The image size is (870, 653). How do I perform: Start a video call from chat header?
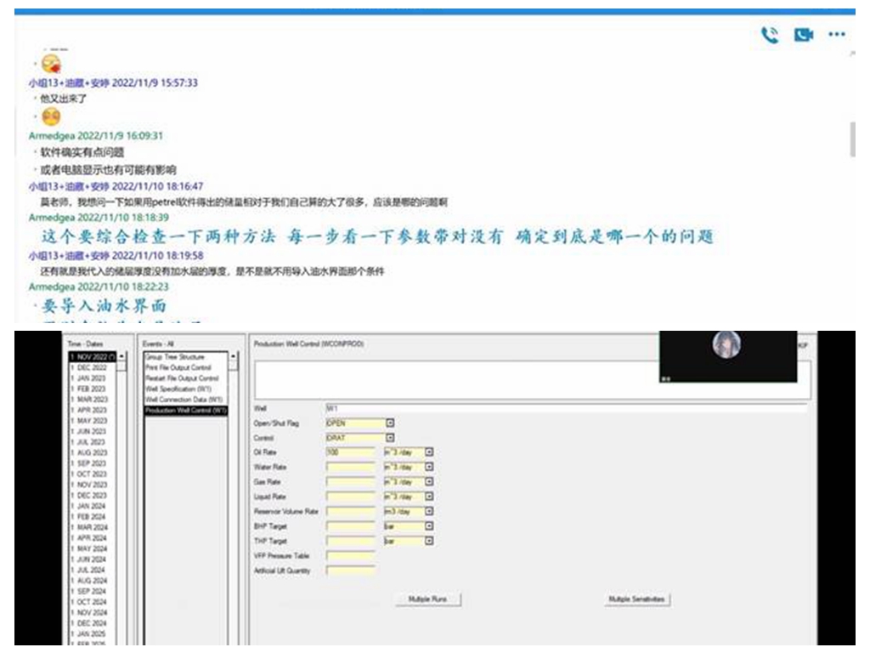[803, 35]
